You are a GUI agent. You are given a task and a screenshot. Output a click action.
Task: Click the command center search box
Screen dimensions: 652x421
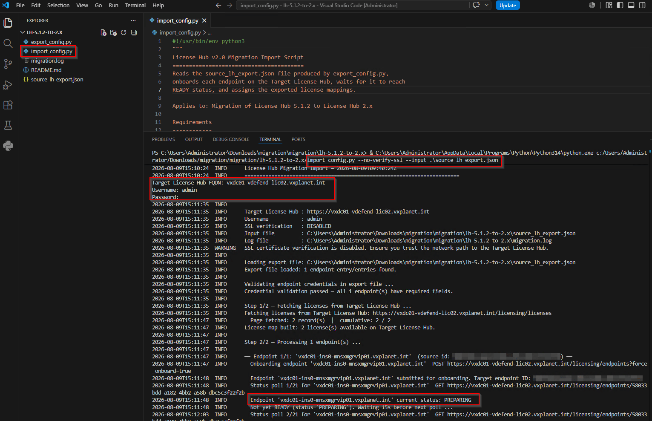tap(352, 6)
